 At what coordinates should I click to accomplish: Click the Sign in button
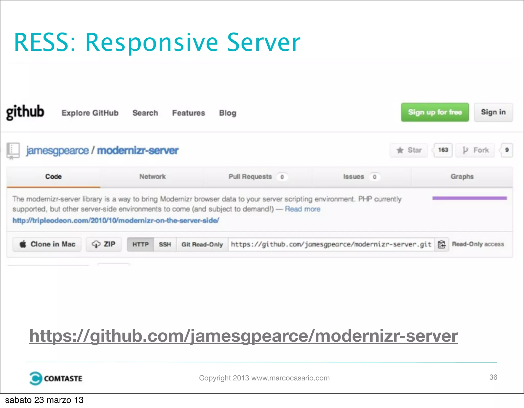[x=493, y=112]
